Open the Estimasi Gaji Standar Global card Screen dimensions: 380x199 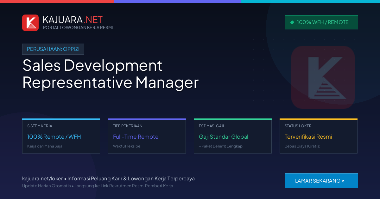pos(233,136)
